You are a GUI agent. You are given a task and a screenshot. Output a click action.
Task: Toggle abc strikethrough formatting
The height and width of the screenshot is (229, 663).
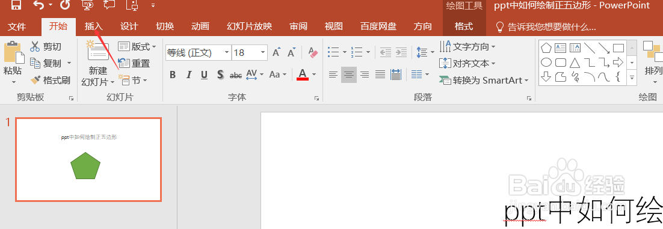click(235, 75)
